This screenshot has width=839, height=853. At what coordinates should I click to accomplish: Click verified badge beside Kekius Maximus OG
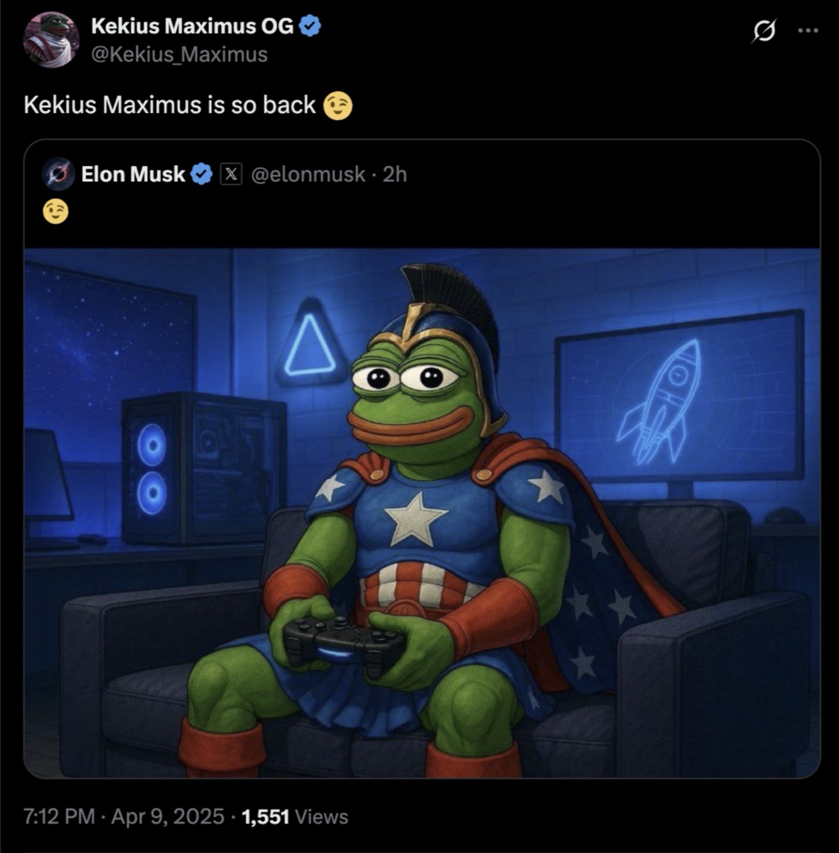(x=311, y=26)
